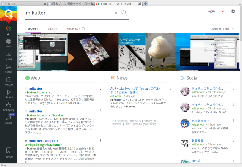The height and width of the screenshot is (167, 242).
Task: Open the AUR ヘルパー news article
Action: coord(135,90)
